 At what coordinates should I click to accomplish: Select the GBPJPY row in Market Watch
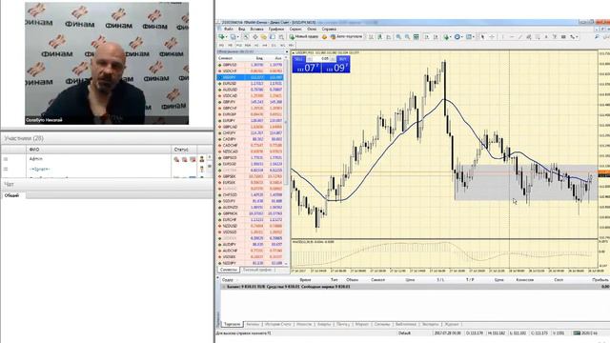[x=250, y=102]
